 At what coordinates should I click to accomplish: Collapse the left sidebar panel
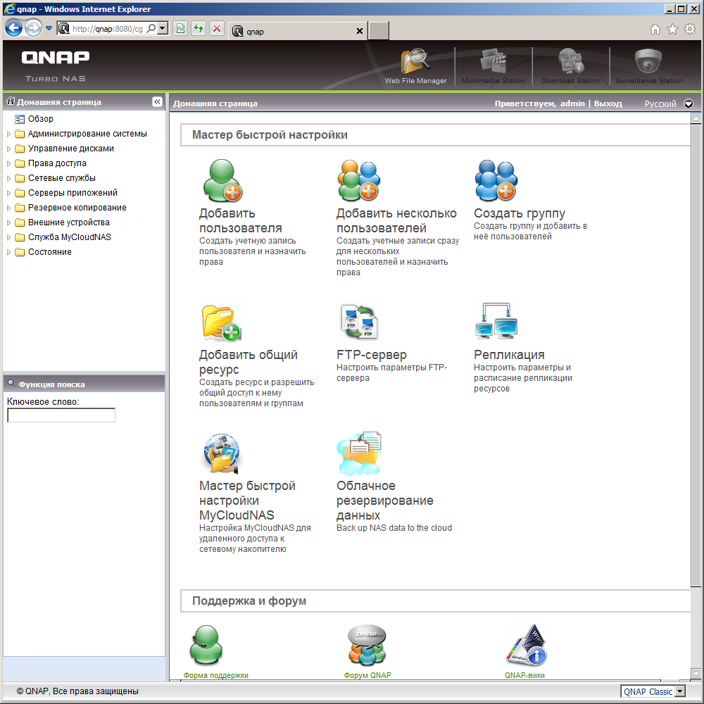[157, 102]
